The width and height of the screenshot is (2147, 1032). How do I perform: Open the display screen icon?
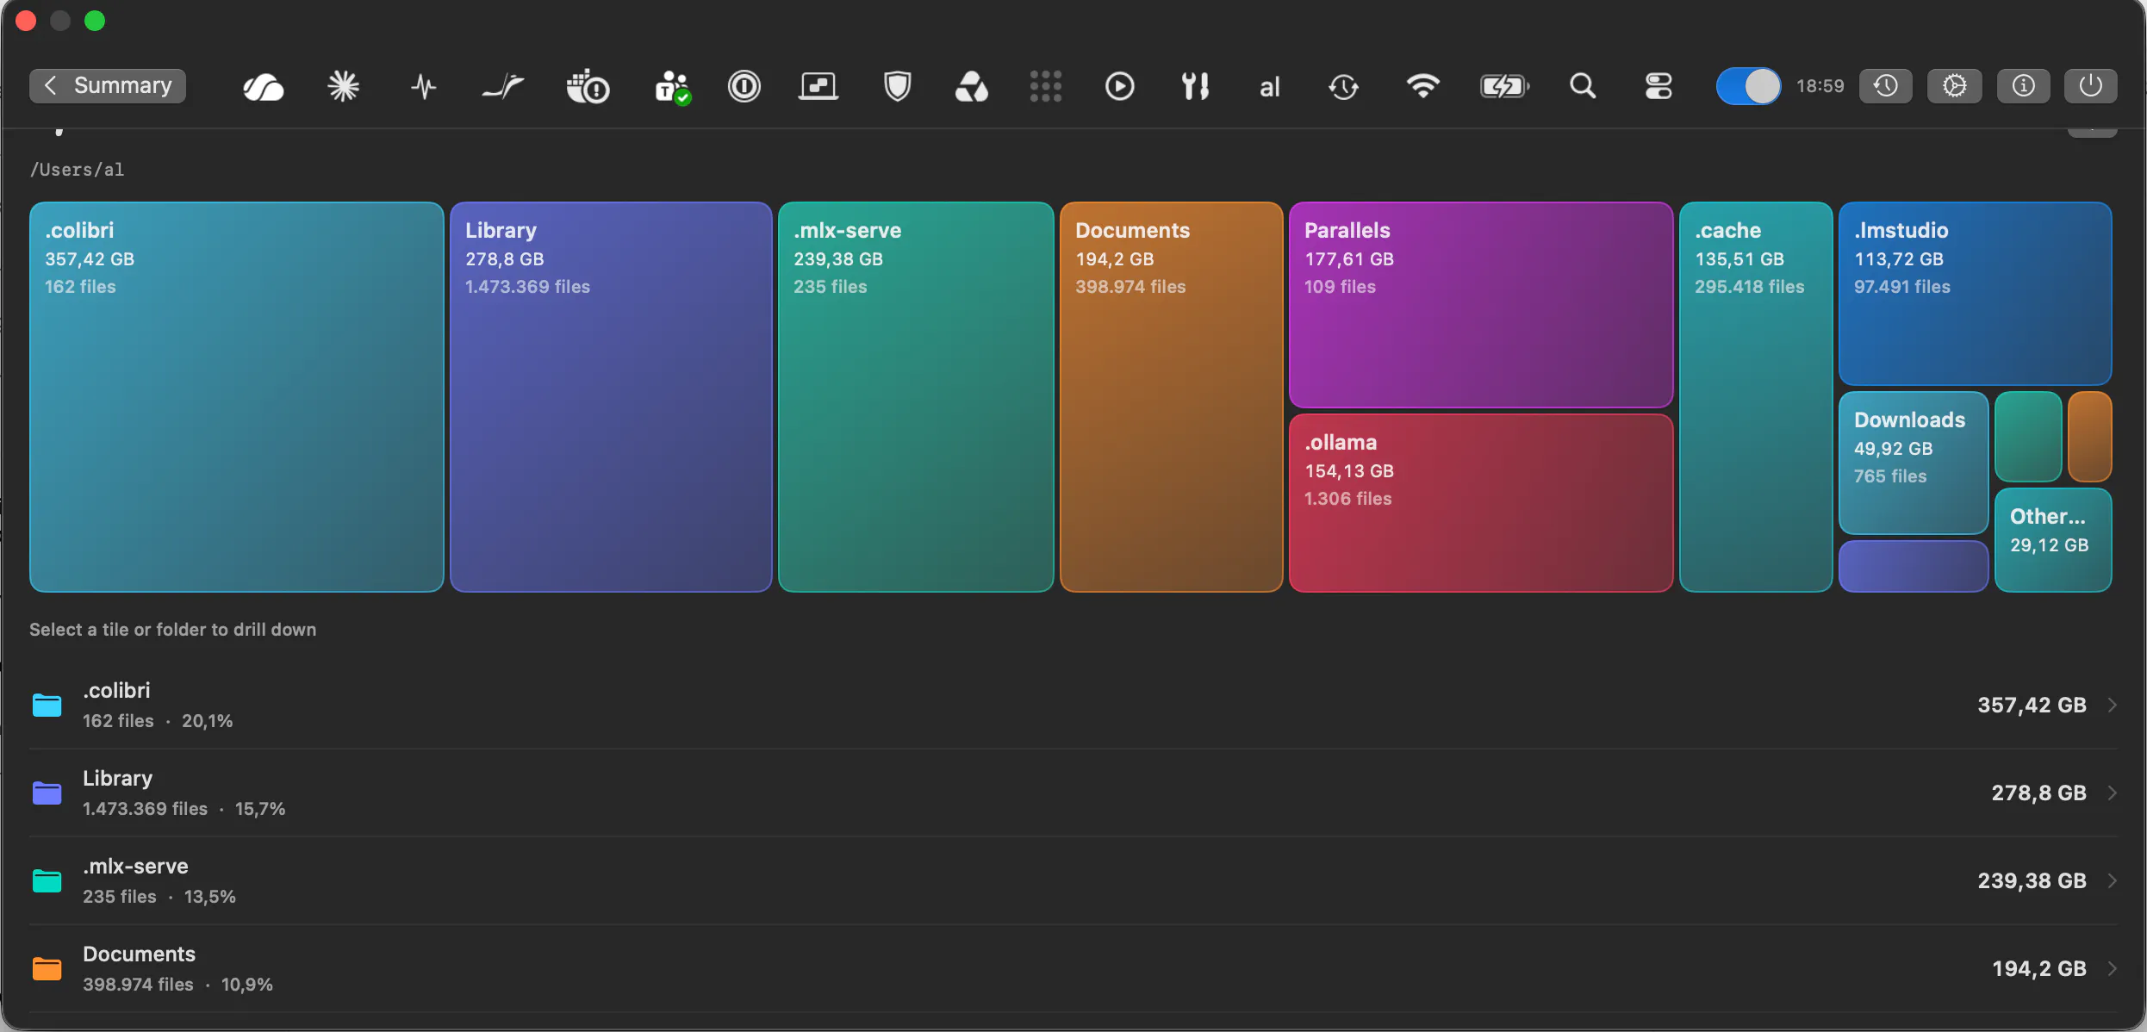818,86
